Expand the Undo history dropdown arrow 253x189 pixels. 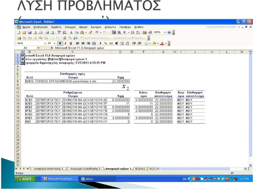[x=101, y=32]
